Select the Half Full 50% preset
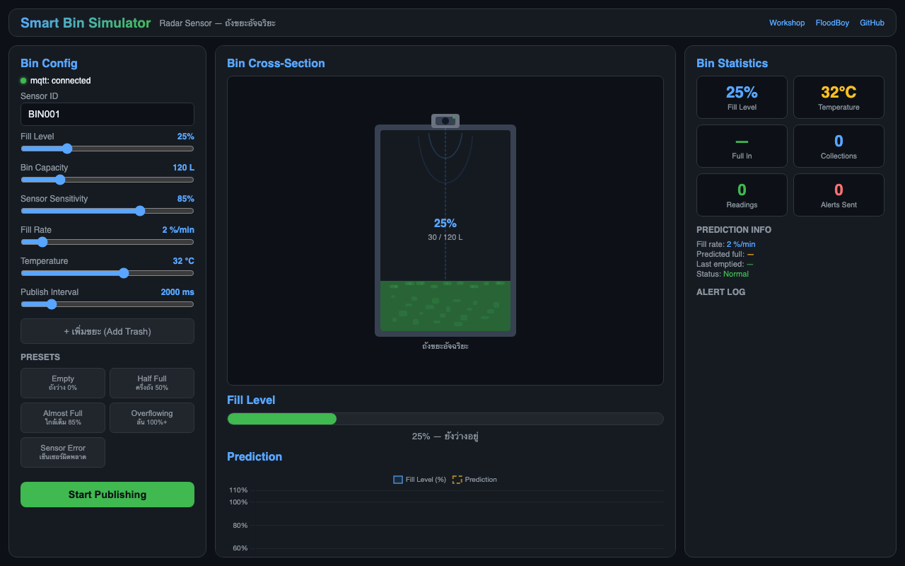Screen dimensions: 905x566 (152, 383)
